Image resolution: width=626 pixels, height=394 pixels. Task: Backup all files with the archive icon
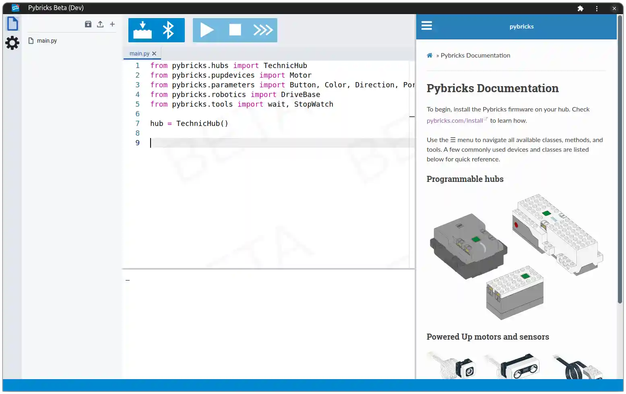click(88, 24)
